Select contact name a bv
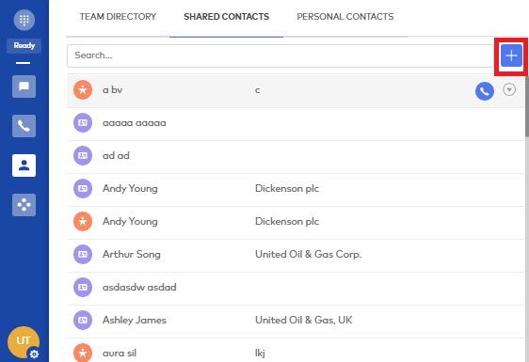This screenshot has height=362, width=529. point(112,90)
